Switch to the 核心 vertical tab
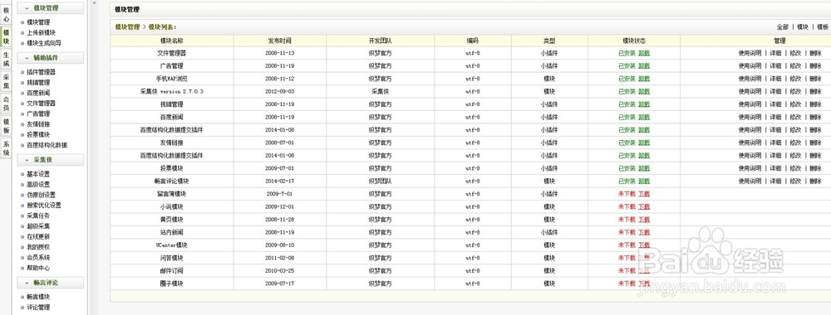The width and height of the screenshot is (831, 315). pos(6,14)
